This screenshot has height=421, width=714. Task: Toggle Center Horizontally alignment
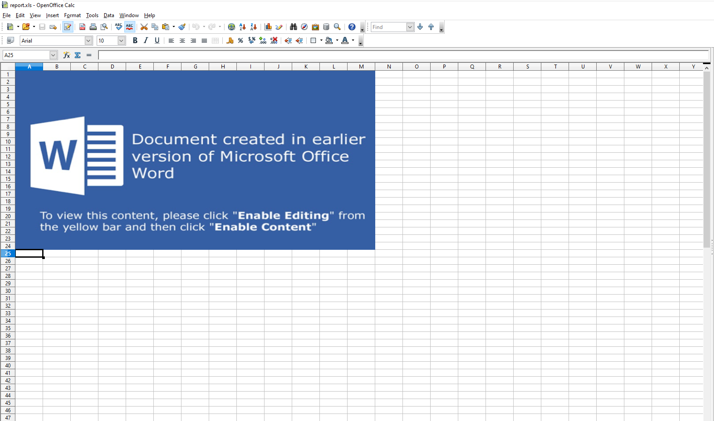182,40
